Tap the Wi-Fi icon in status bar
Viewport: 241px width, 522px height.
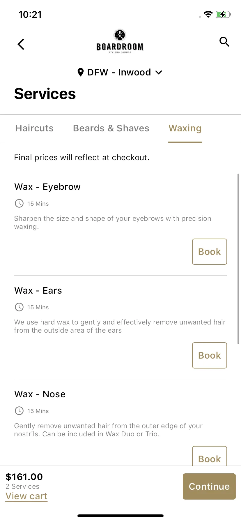208,14
